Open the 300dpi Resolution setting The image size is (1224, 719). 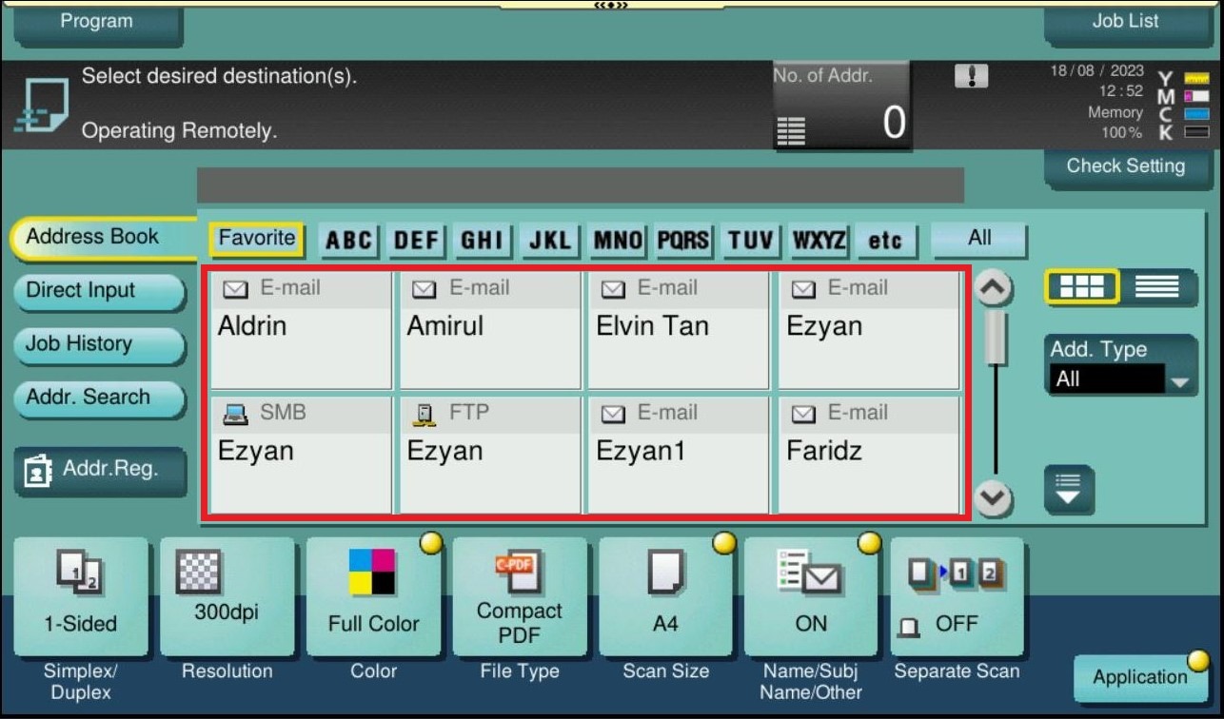click(x=227, y=595)
